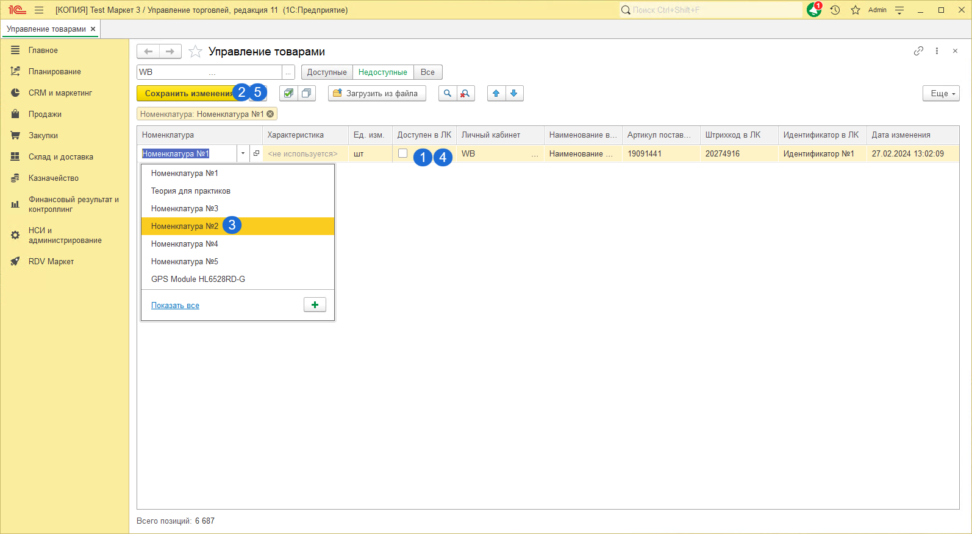Toggle the Доступен в ЛК checkbox
Viewport: 972px width, 534px height.
pos(402,153)
